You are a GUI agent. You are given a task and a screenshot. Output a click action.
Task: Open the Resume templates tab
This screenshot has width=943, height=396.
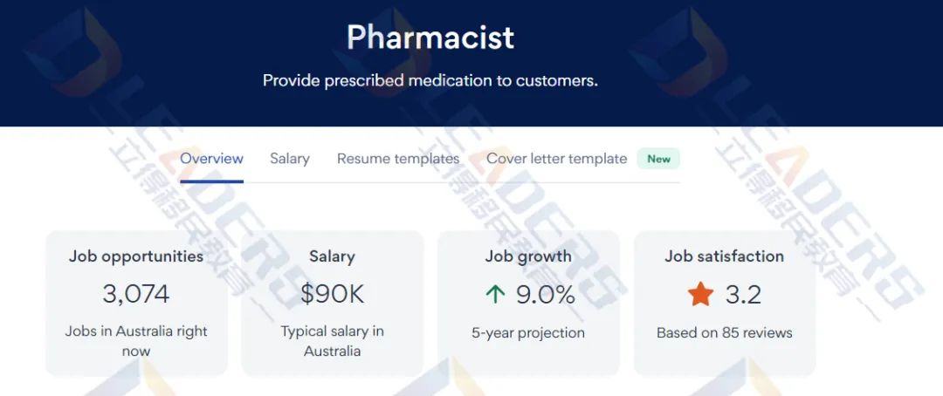(x=398, y=159)
